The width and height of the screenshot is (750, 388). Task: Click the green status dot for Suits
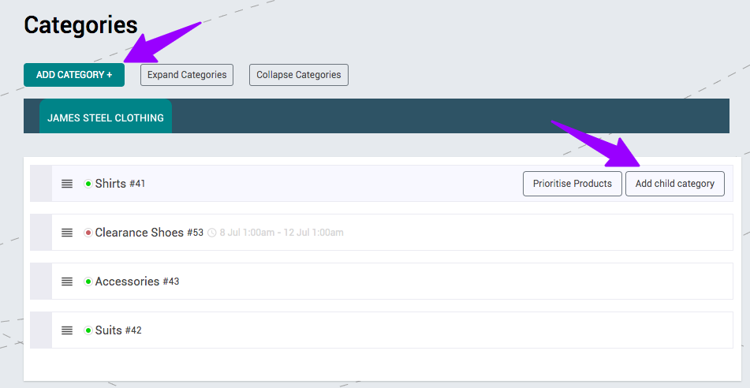coord(88,330)
